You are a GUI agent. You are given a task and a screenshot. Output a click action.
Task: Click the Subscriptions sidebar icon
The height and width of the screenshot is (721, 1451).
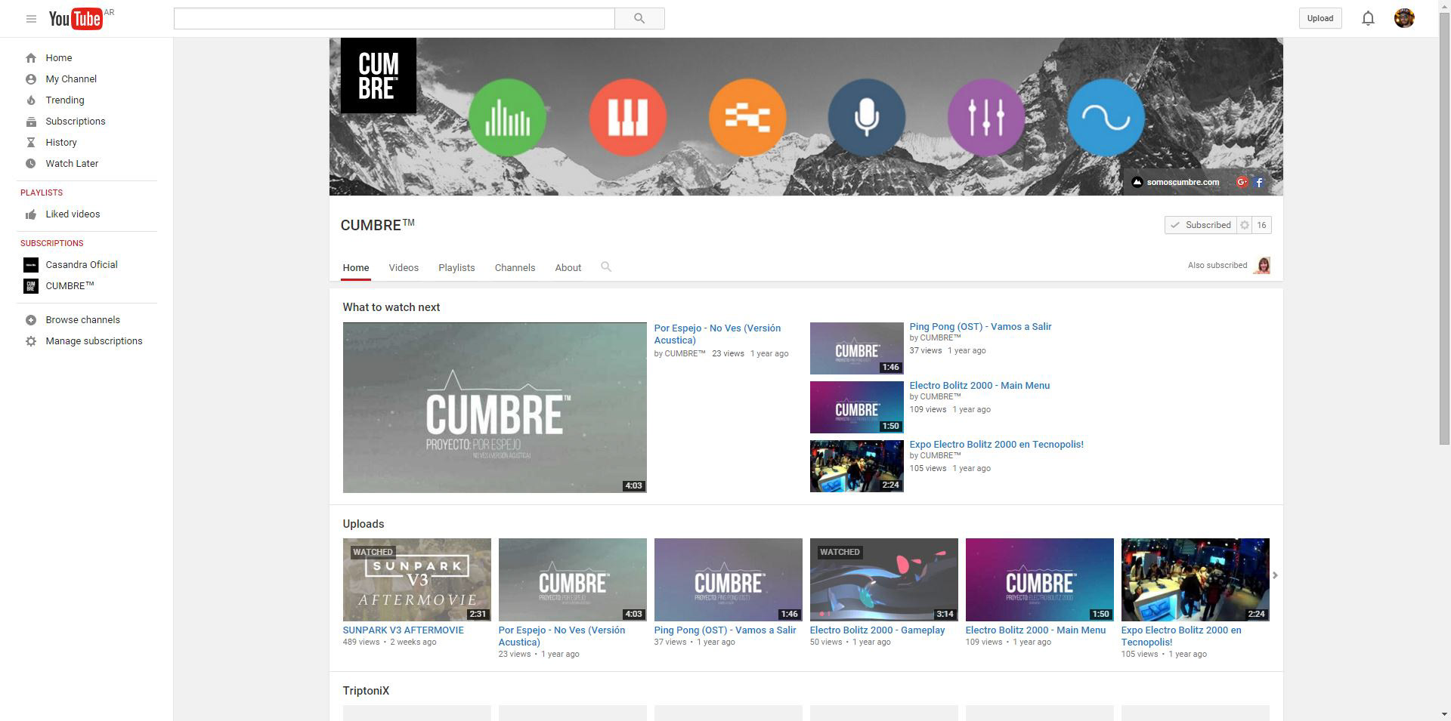[31, 122]
